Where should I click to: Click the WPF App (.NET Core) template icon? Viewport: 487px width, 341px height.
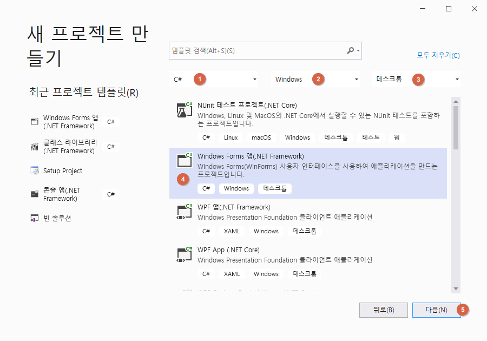[185, 254]
